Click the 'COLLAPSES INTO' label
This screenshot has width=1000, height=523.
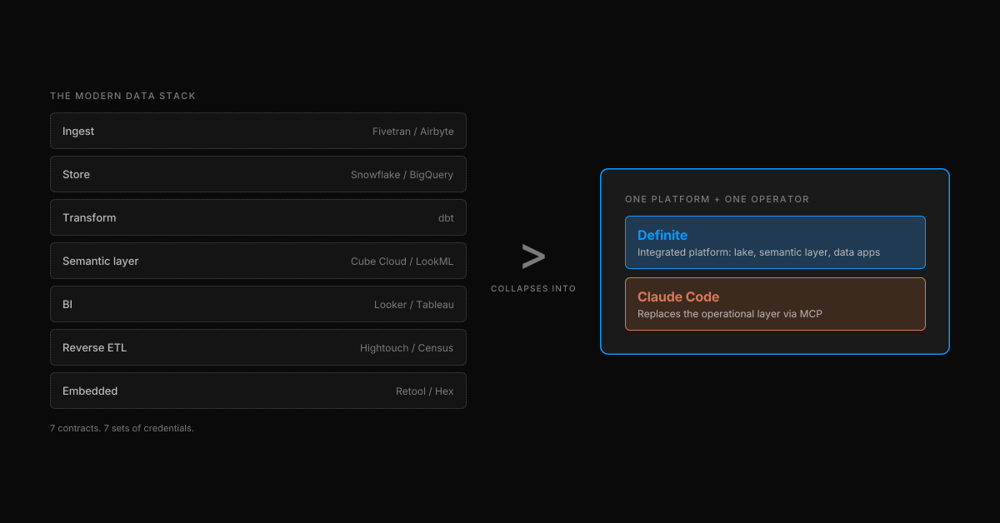[x=533, y=288]
